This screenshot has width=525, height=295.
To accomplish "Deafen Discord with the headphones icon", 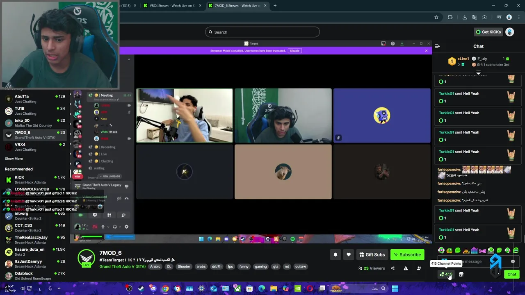I will pyautogui.click(x=115, y=227).
